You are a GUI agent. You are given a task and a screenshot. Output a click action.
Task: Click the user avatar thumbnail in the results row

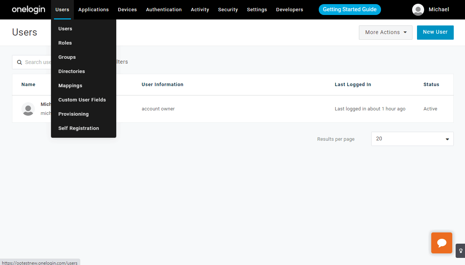[28, 109]
